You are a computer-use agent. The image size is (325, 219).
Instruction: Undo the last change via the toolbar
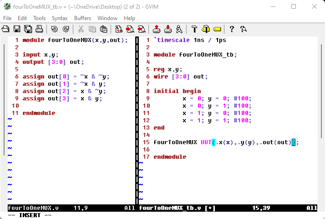pyautogui.click(x=54, y=29)
